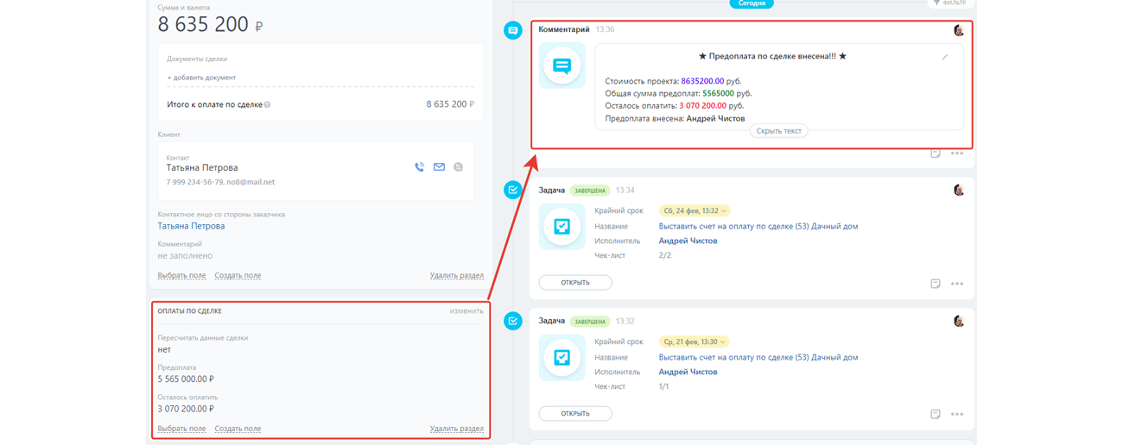Open three-dots menu of the 13:34 task
The width and height of the screenshot is (1123, 445).
coord(957,284)
